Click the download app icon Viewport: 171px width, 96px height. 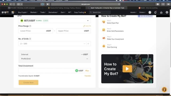(161, 13)
